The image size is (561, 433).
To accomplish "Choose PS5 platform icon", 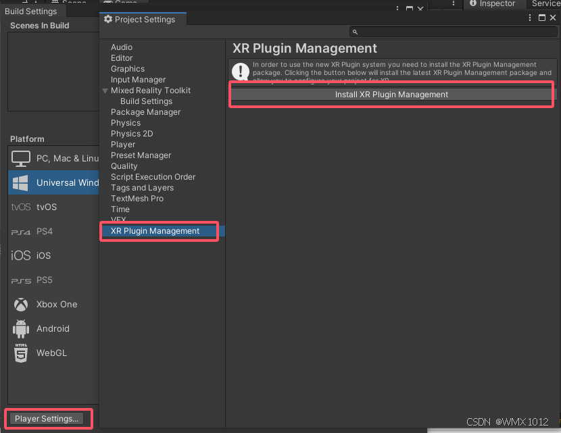I will coord(21,281).
